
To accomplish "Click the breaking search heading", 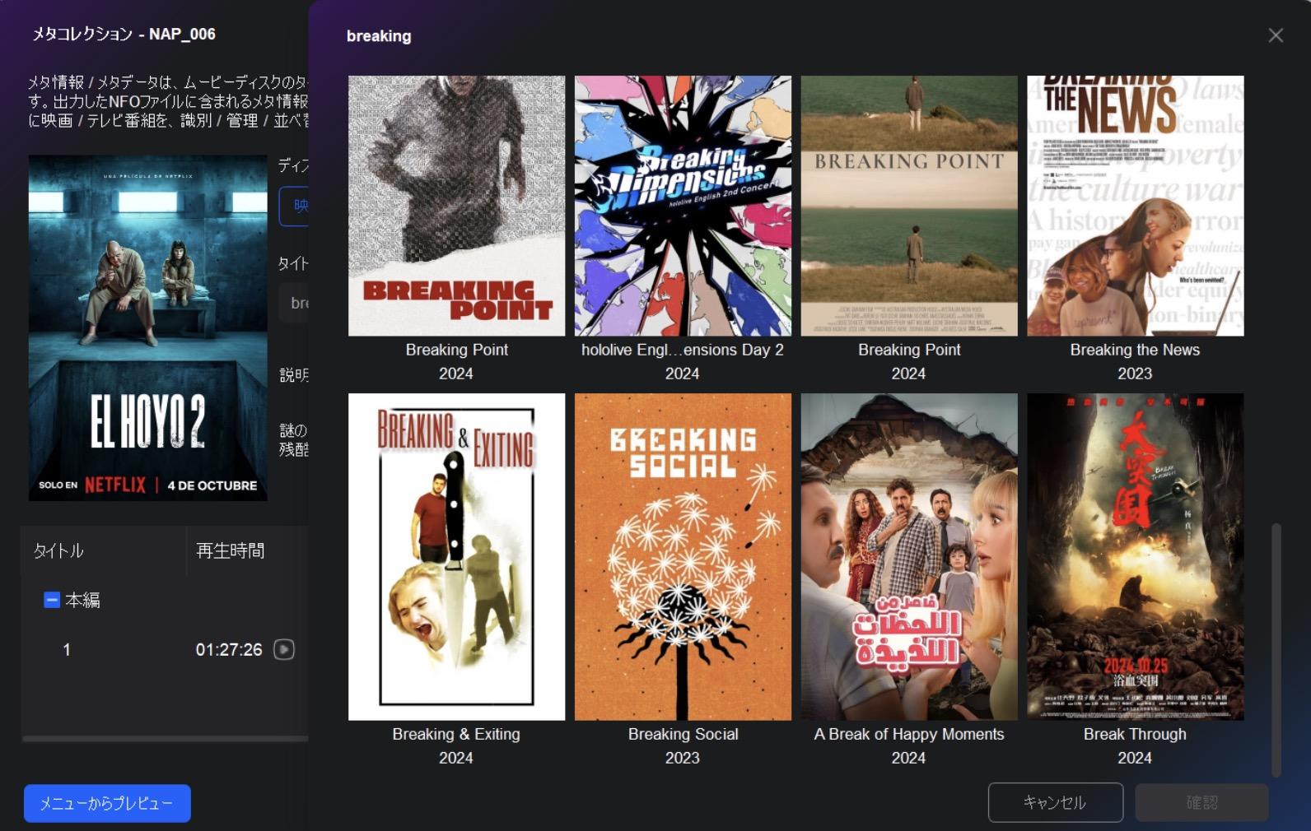I will point(379,36).
